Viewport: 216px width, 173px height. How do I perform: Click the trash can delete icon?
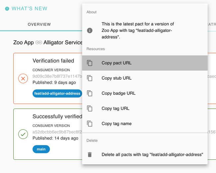(x=90, y=154)
